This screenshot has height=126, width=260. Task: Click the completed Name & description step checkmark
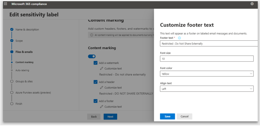(12, 30)
